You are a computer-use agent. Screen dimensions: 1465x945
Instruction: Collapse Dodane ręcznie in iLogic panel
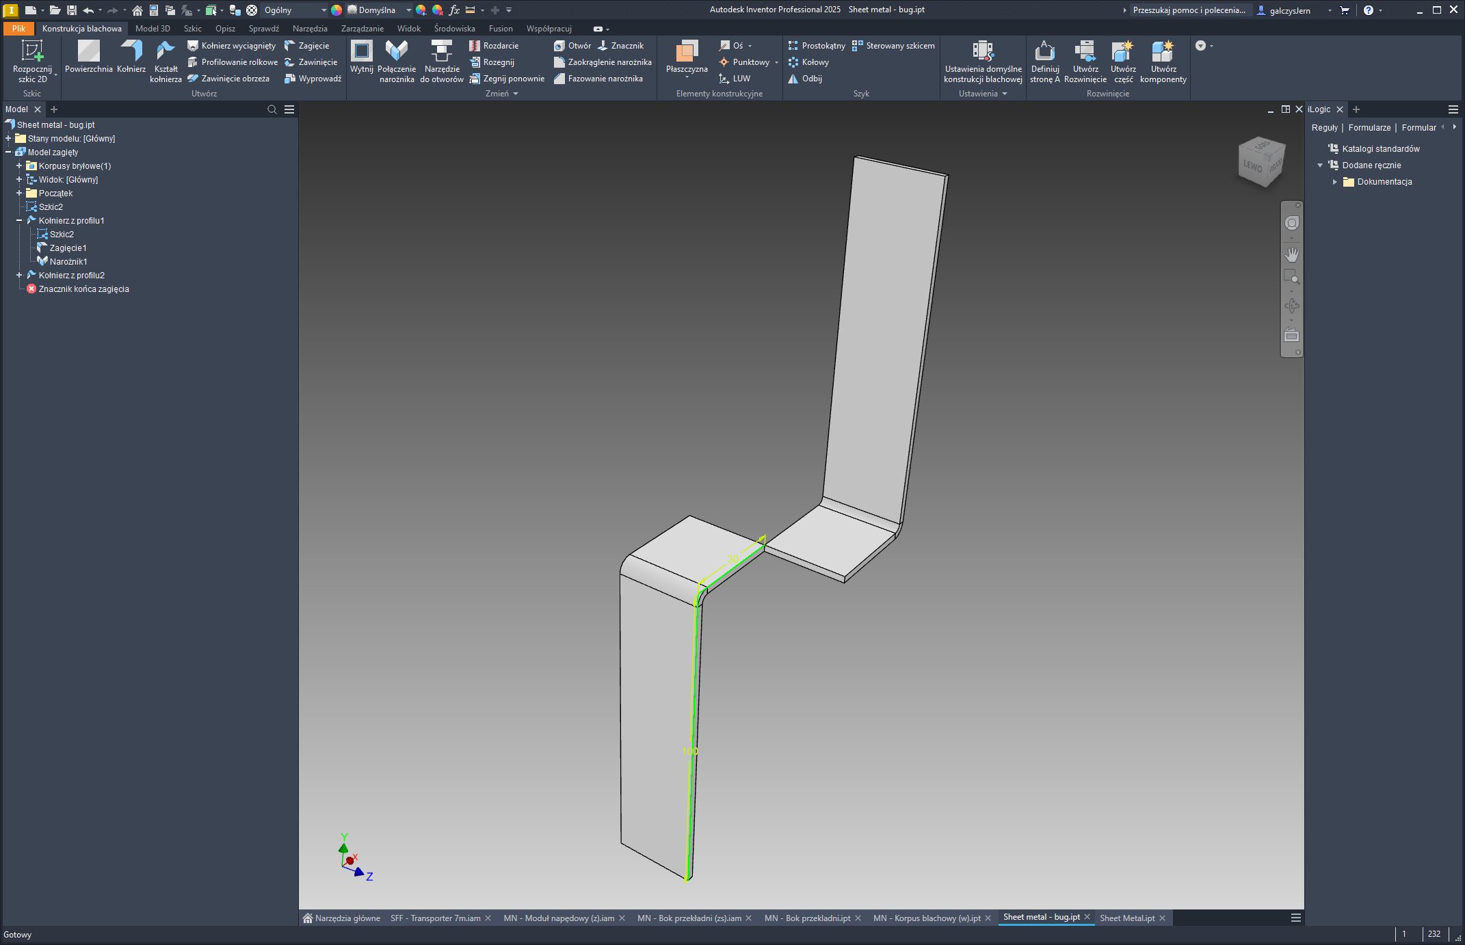click(x=1320, y=165)
